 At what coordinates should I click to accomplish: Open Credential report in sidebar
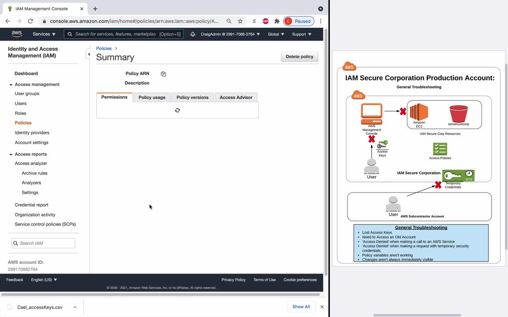tap(31, 205)
